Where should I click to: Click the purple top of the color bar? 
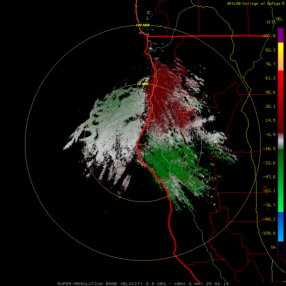click(x=281, y=35)
